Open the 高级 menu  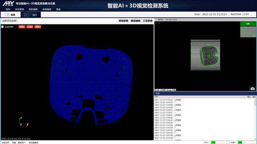click(58, 9)
